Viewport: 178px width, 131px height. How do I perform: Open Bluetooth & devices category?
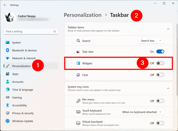coord(31,50)
